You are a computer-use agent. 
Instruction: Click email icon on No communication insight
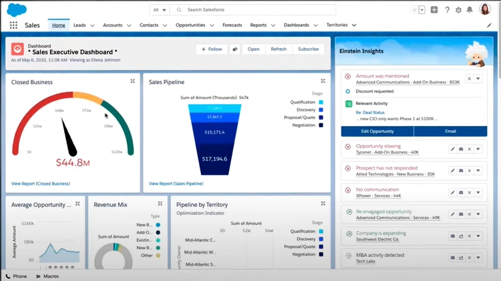click(461, 192)
